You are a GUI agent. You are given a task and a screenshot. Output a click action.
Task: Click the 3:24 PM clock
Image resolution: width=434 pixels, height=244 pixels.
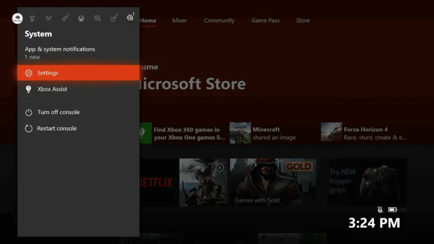pyautogui.click(x=374, y=223)
